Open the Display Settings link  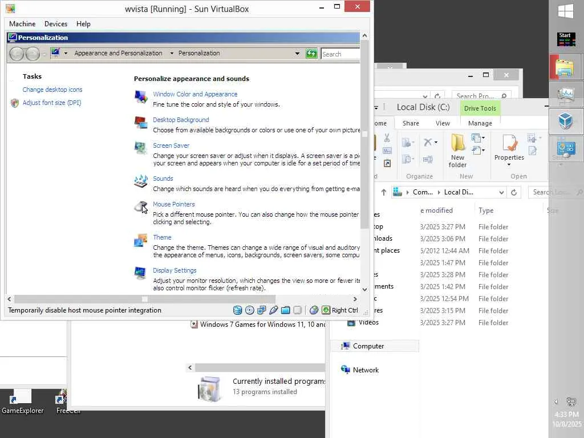175,271
